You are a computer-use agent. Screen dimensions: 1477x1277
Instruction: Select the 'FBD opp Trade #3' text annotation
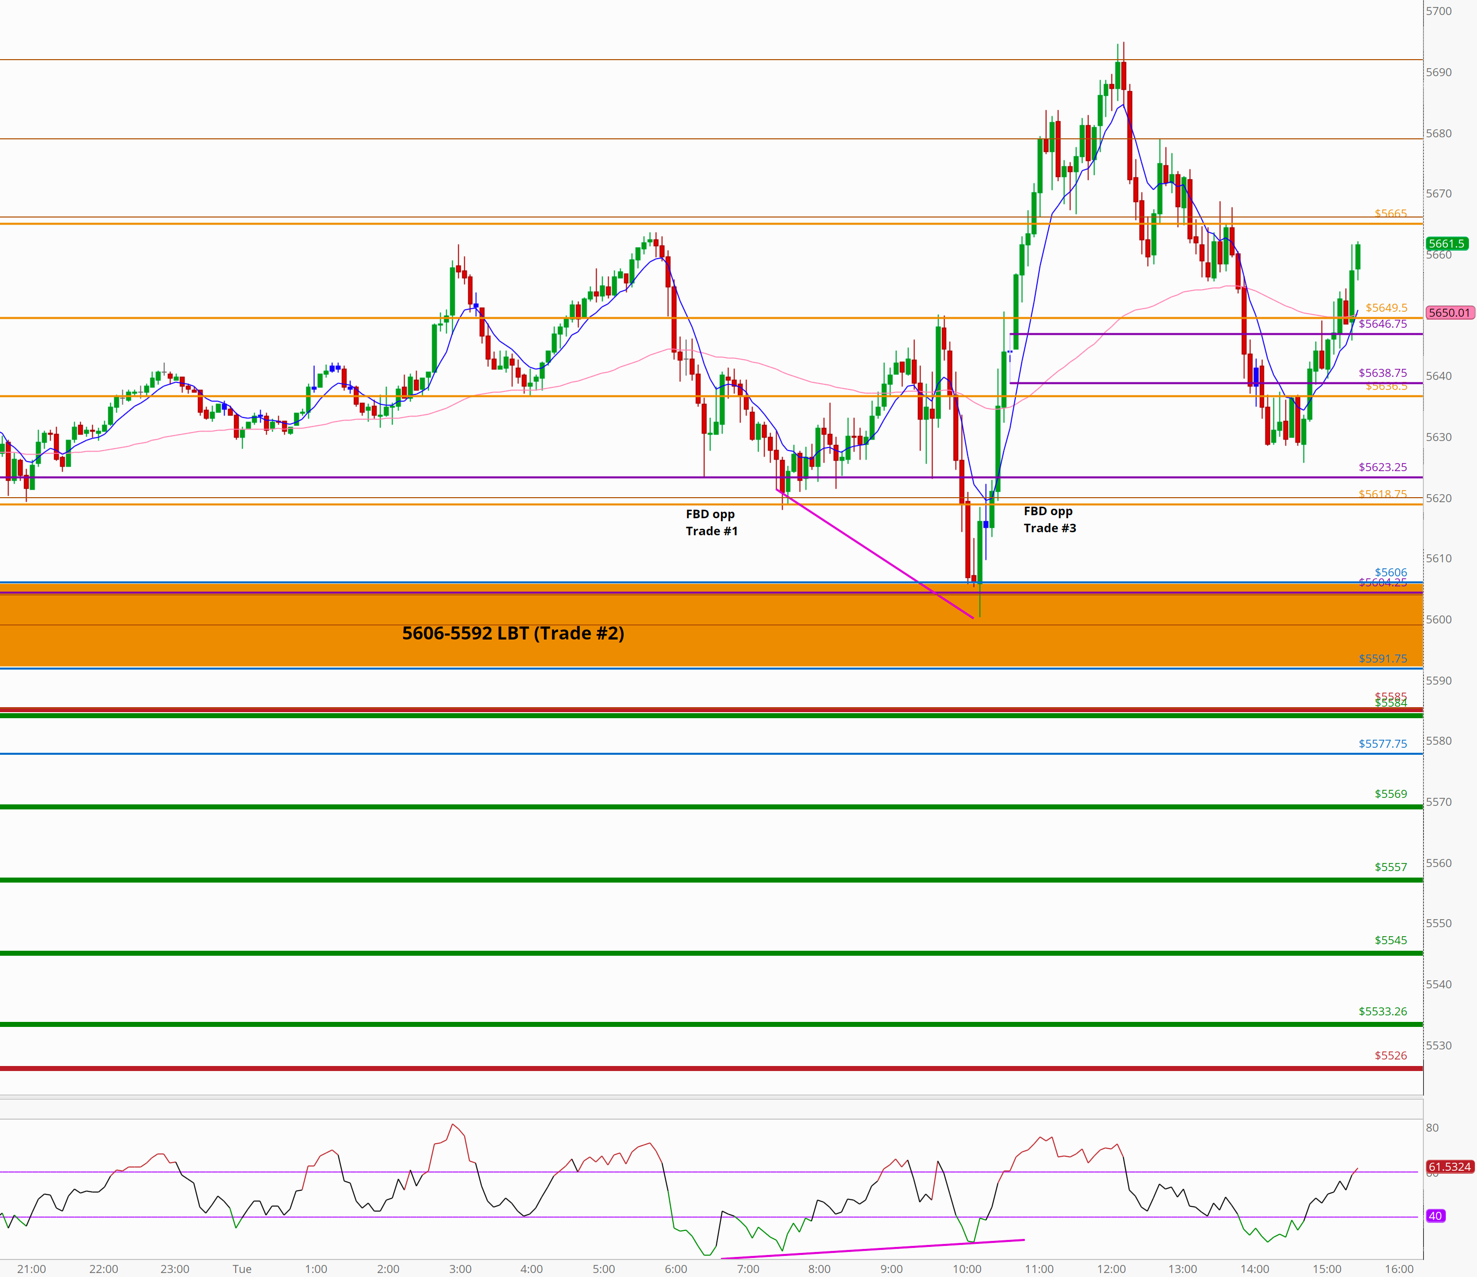[x=1049, y=520]
